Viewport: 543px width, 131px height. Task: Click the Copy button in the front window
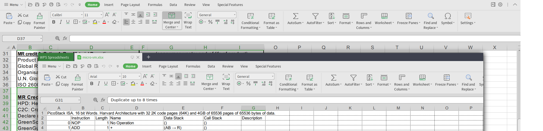(62, 84)
